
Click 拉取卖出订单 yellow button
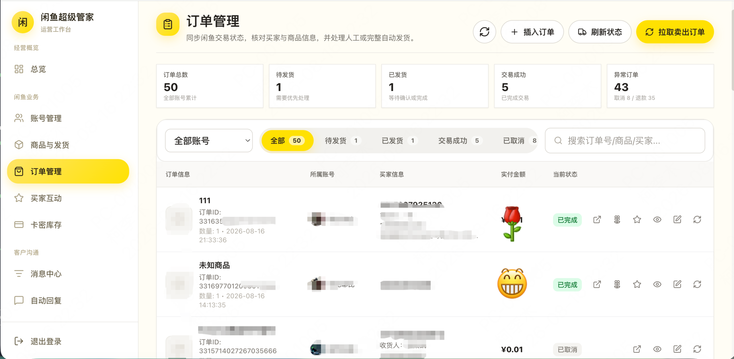(x=675, y=32)
